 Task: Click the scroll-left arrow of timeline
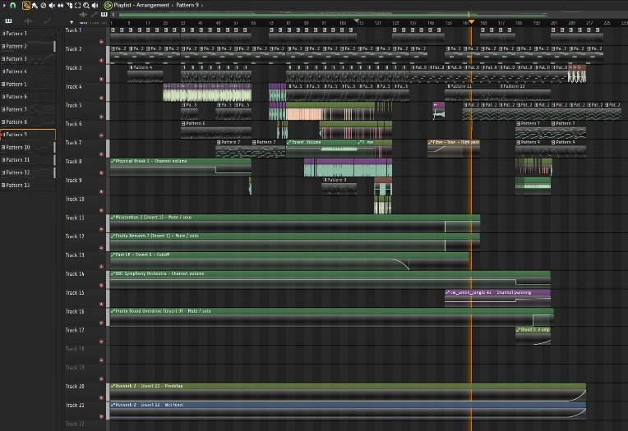(113, 15)
